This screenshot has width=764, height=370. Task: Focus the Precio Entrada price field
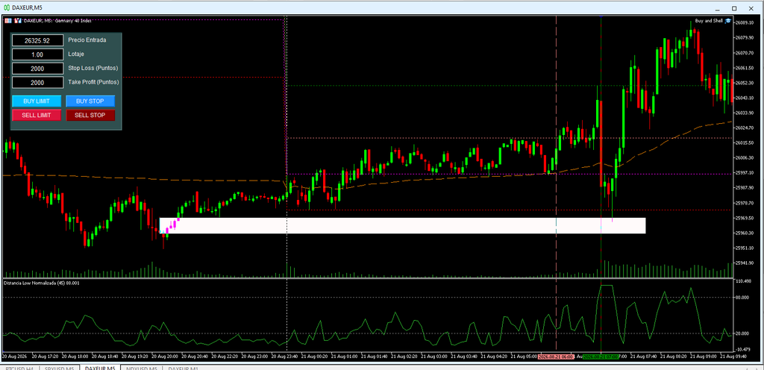37,40
